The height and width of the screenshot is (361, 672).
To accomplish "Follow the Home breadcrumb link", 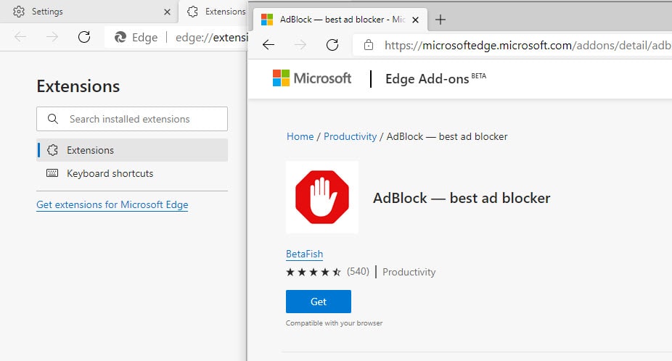I will click(300, 136).
